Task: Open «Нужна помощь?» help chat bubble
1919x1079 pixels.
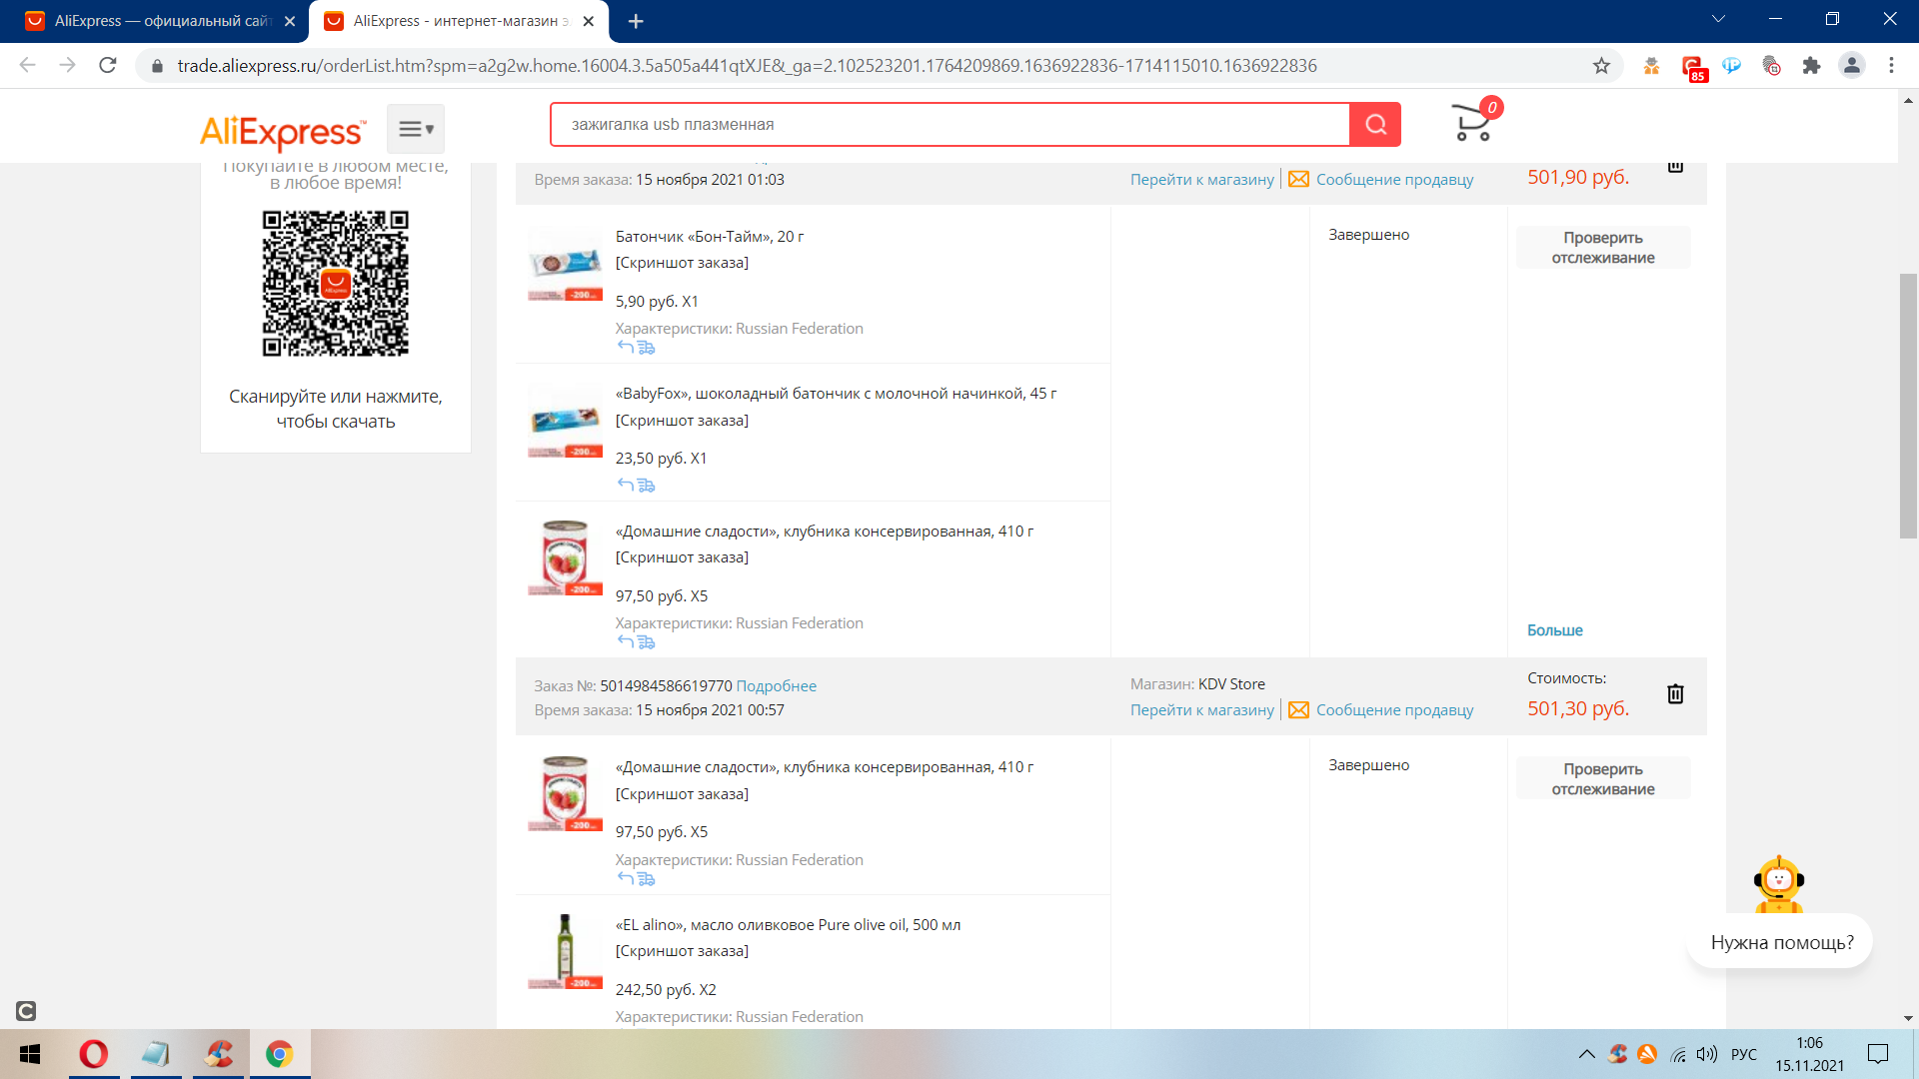Action: click(1781, 942)
